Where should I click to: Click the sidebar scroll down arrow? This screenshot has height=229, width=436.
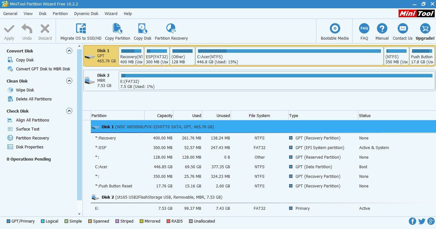[x=79, y=214]
